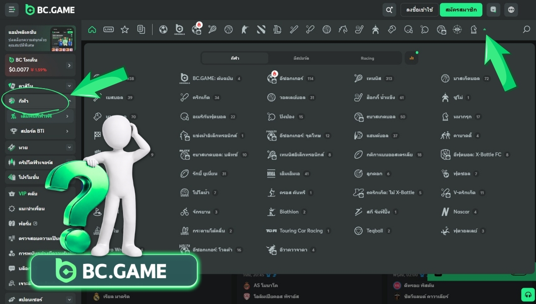Expand the เดิมพันกีฬา submenu chevron
This screenshot has width=536, height=304.
(67, 116)
